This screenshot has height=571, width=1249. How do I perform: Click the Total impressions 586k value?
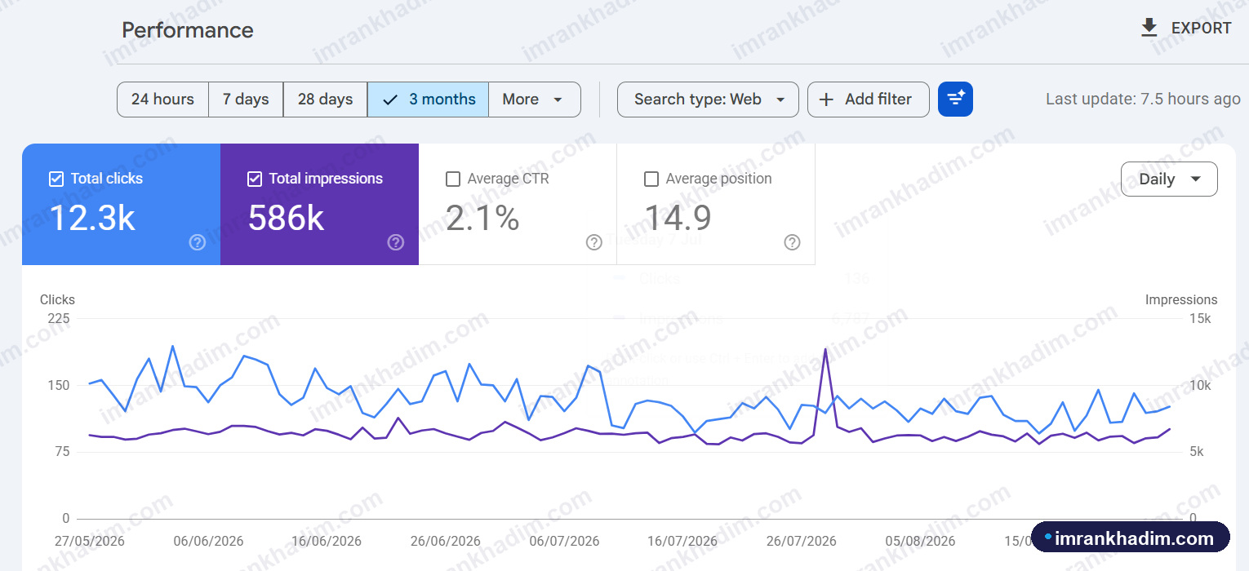(x=286, y=219)
